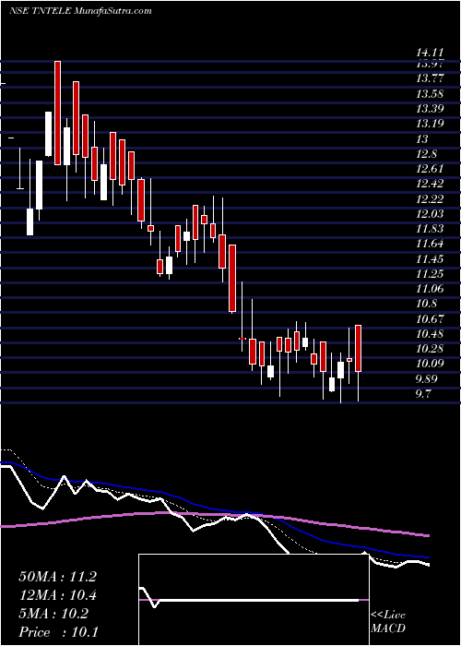Open the MACD inset chart box

click(x=254, y=600)
